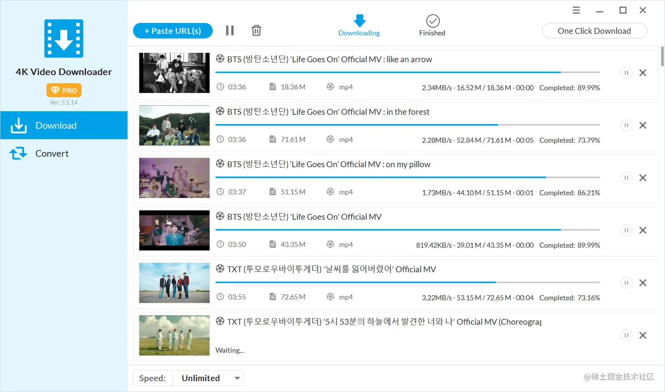Select Download in the sidebar
The image size is (665, 392).
pos(64,125)
